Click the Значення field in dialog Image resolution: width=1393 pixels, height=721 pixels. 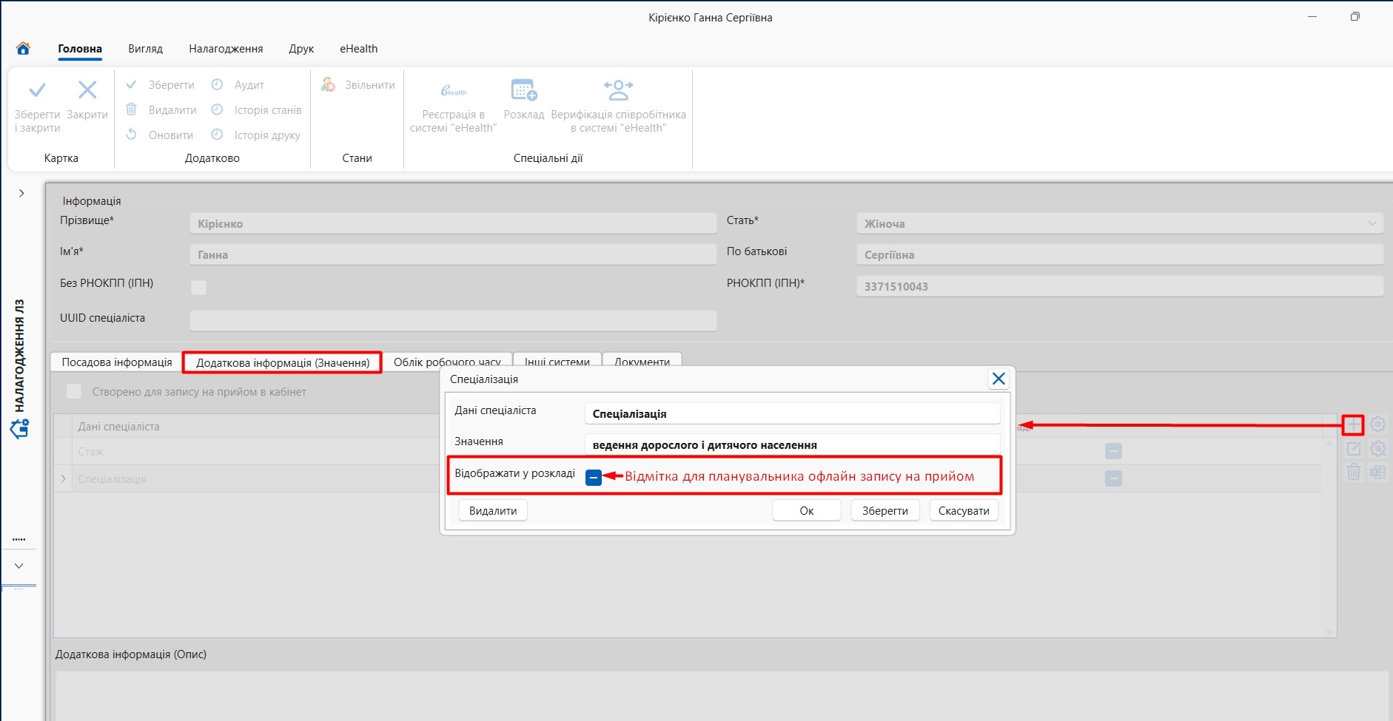pos(792,444)
